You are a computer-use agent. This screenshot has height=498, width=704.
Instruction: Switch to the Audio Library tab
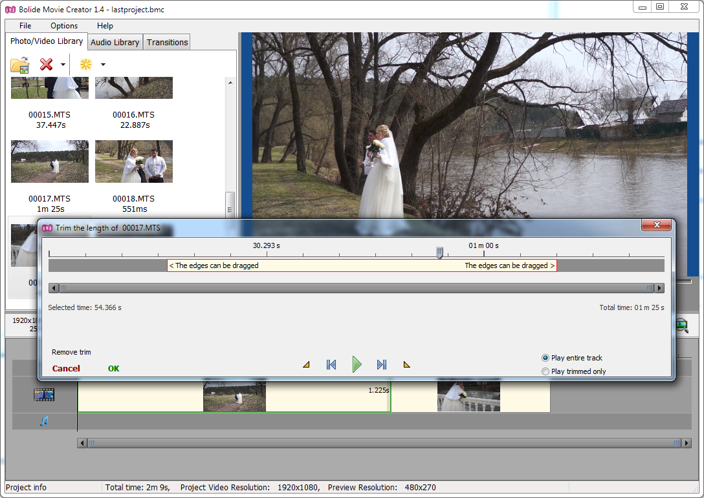coord(115,42)
